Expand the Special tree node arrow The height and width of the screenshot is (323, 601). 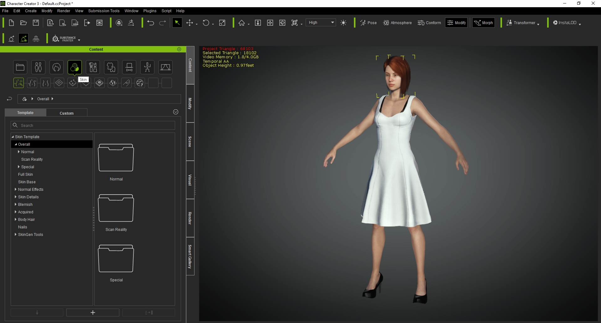[x=19, y=167]
